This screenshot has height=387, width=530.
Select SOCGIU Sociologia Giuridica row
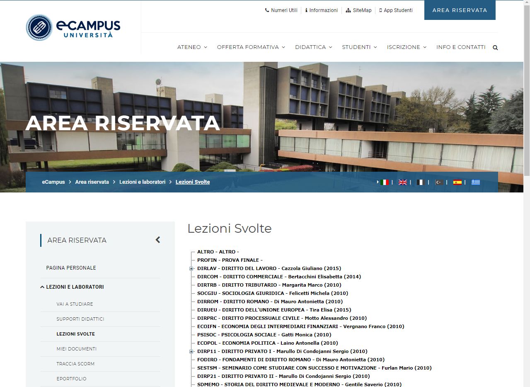click(x=273, y=293)
